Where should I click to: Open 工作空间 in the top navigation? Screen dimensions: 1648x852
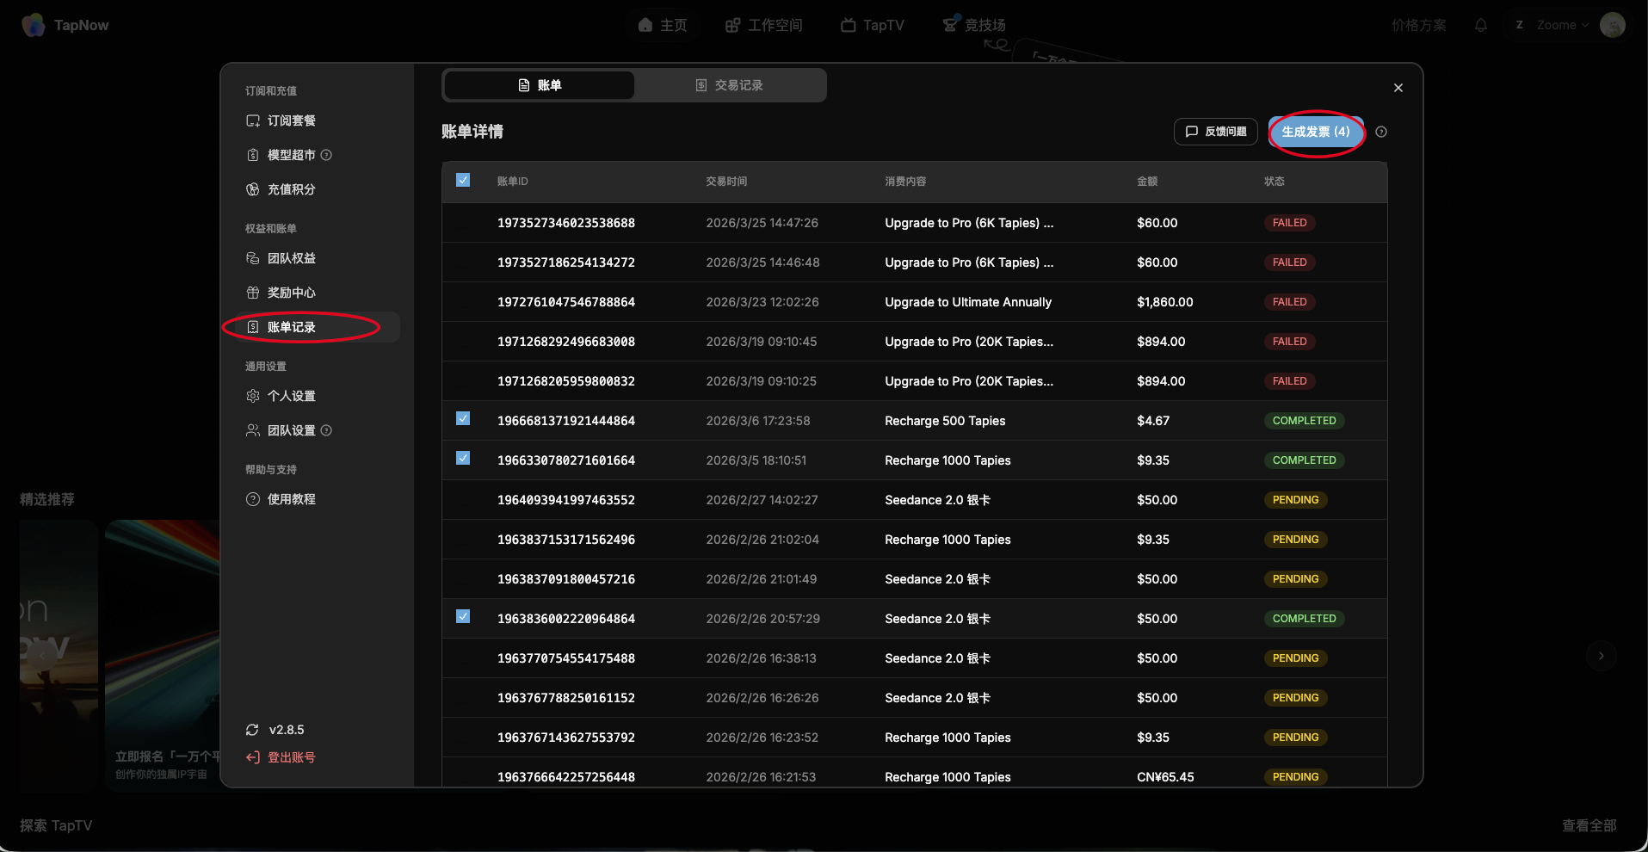763,25
